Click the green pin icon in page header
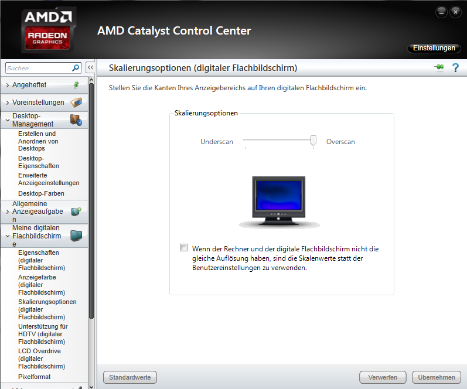This screenshot has width=467, height=389. pyautogui.click(x=439, y=67)
